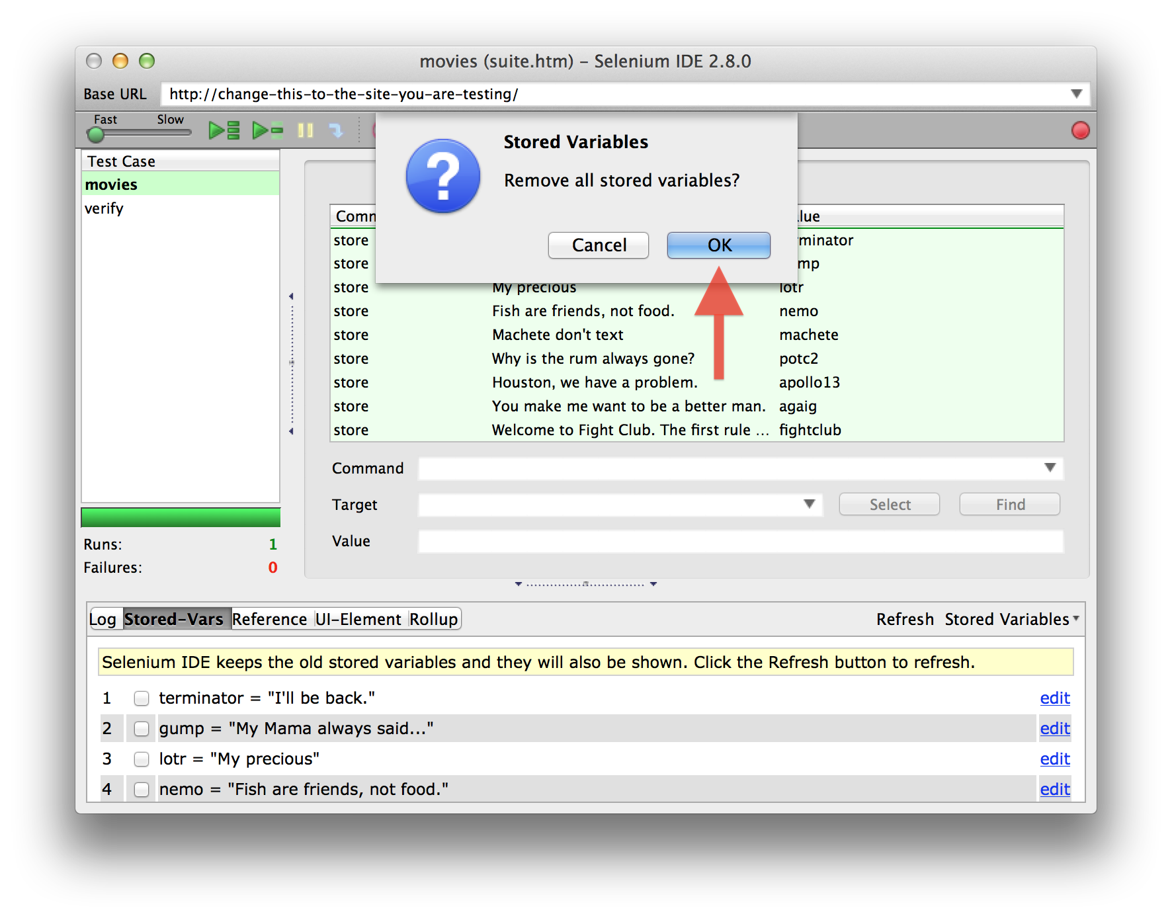Click the Play entire test suite icon
This screenshot has width=1172, height=918.
[x=224, y=130]
